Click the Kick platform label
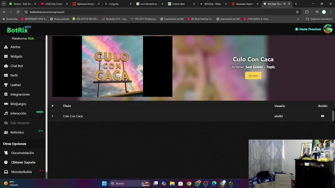 [x=31, y=39]
